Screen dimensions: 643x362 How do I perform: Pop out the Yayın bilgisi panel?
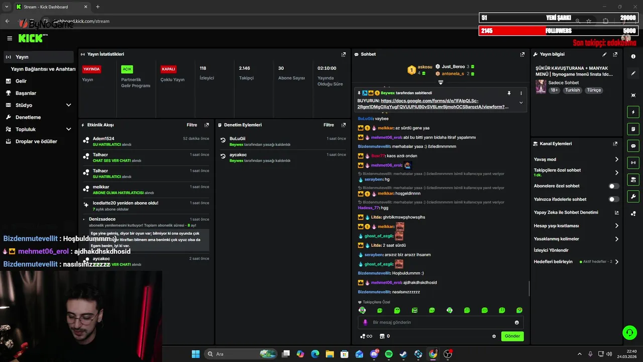pos(615,54)
